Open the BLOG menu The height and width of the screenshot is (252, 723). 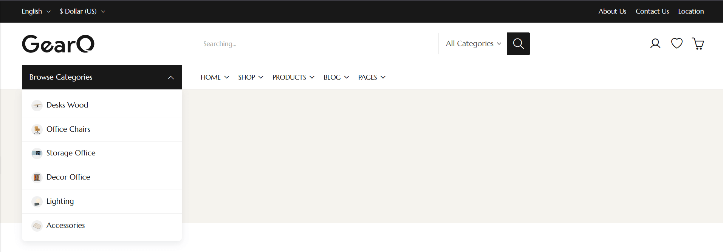pos(336,77)
